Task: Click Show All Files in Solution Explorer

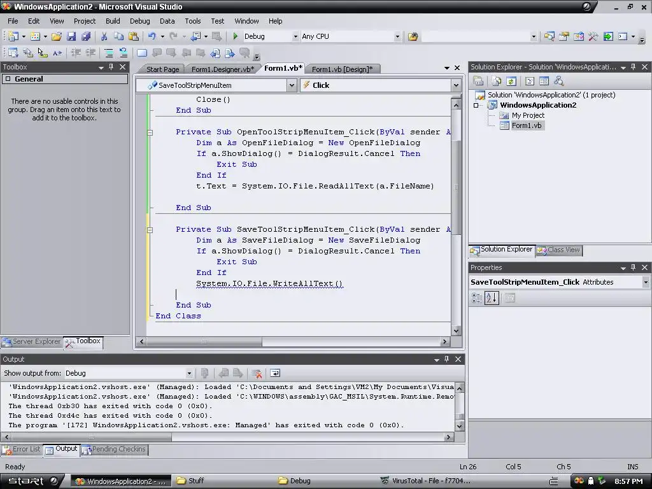Action: 496,81
